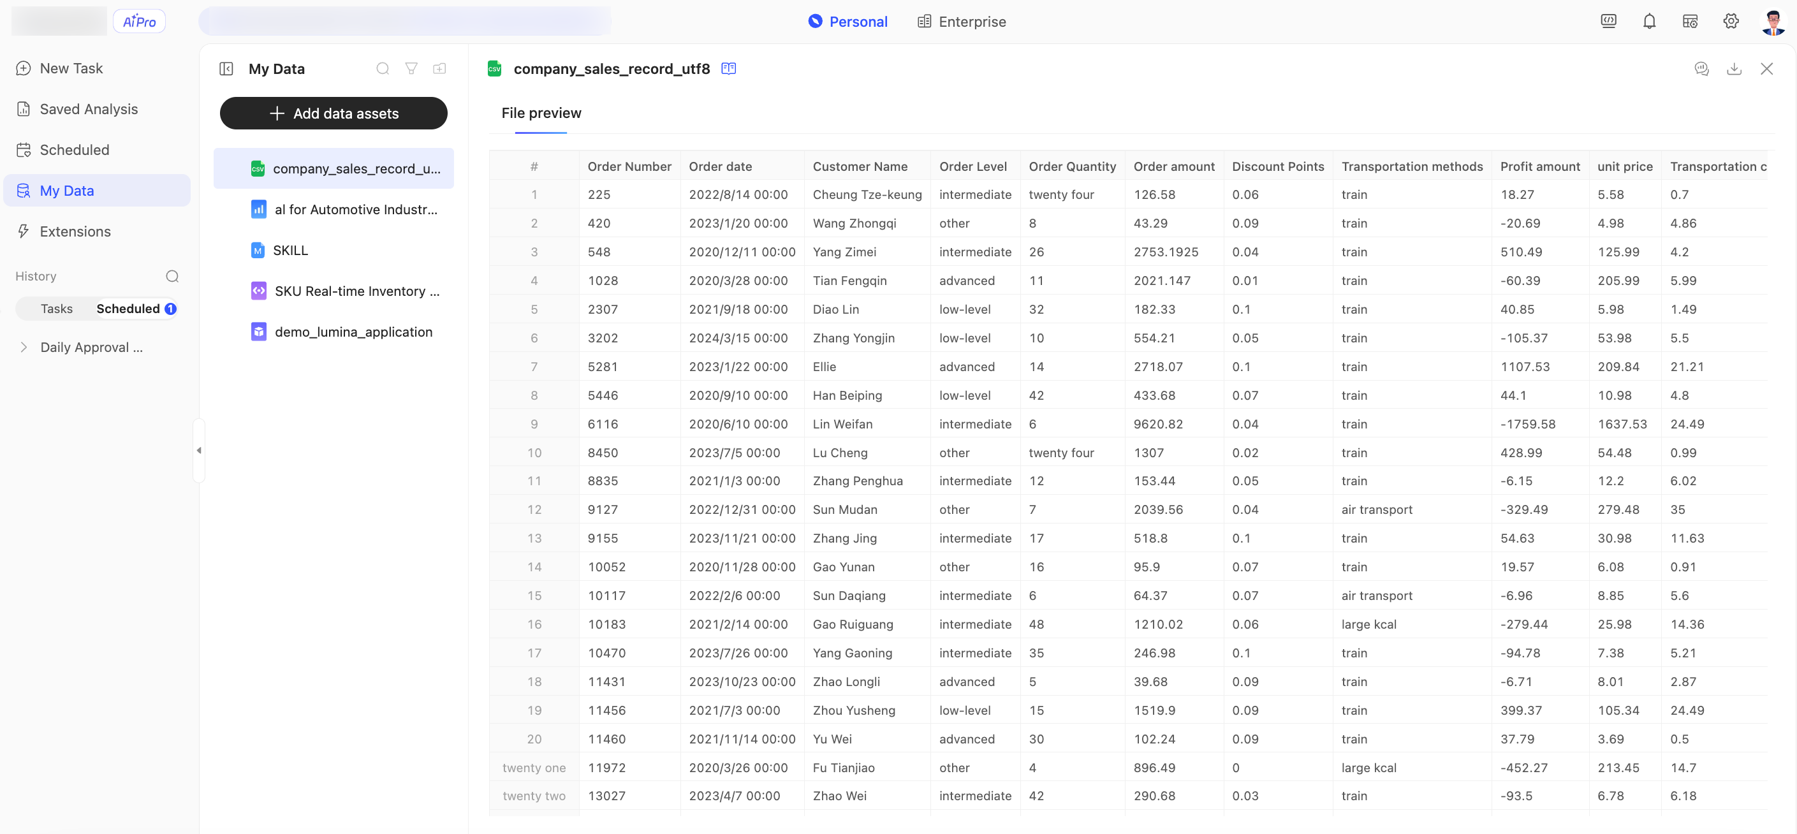The width and height of the screenshot is (1797, 834).
Task: Switch to the Tasks history tab
Action: click(57, 308)
